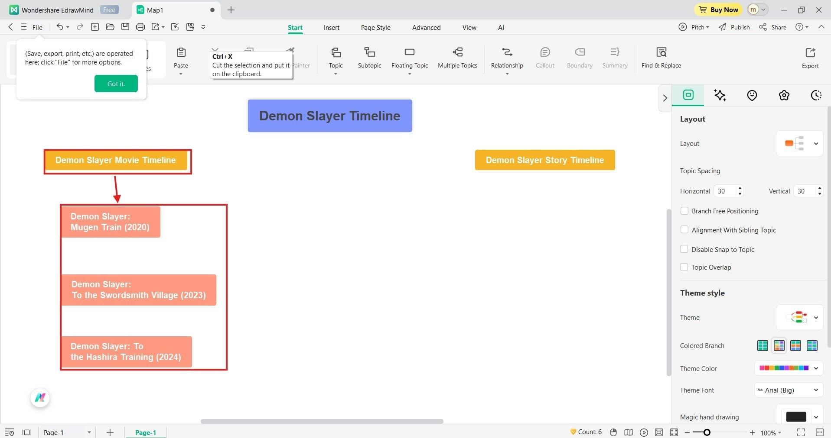Open the EdrawMind AI floating assistant button
The width and height of the screenshot is (831, 438).
pos(40,397)
